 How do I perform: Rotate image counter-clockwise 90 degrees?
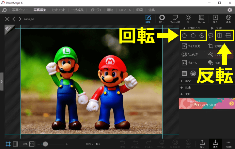(x=184, y=35)
